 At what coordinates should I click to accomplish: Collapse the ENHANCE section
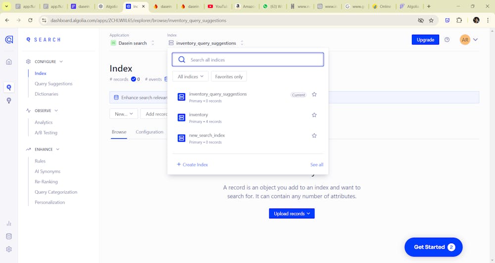pos(58,150)
